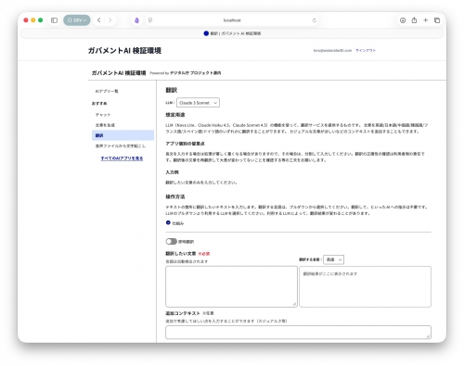The height and width of the screenshot is (366, 464).
Task: Open the 翻訳する言語 dropdown
Action: click(333, 259)
